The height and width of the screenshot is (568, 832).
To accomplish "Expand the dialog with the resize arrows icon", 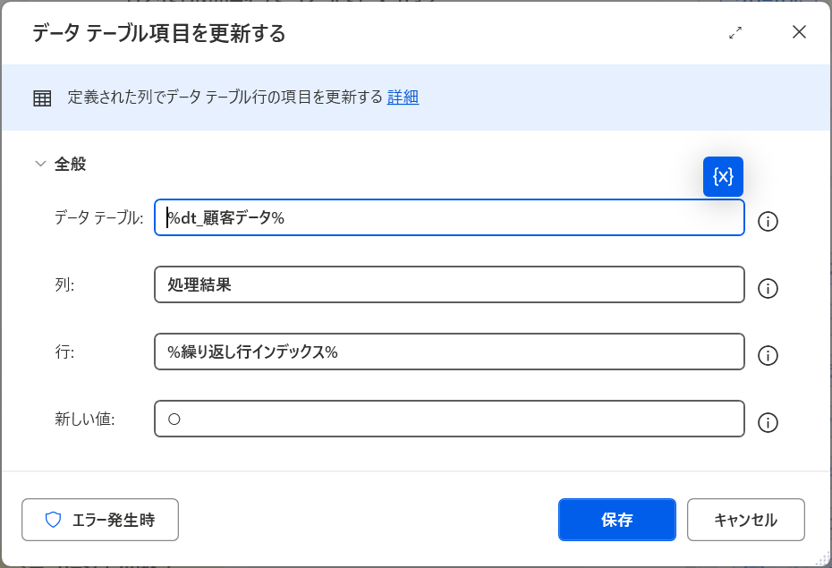I will 735,32.
